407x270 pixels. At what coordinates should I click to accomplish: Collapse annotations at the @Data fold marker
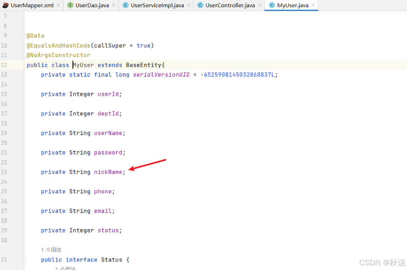pos(24,36)
